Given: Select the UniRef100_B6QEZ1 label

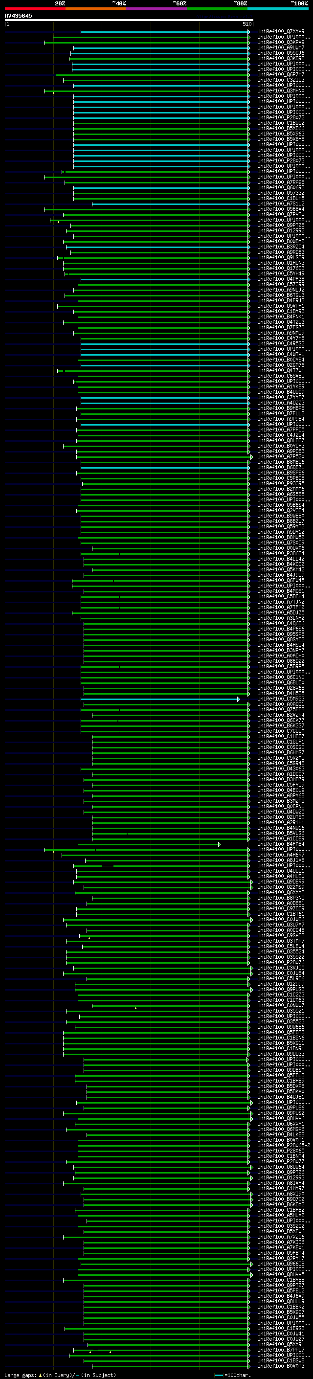Looking at the screenshot, I should 280,467.
